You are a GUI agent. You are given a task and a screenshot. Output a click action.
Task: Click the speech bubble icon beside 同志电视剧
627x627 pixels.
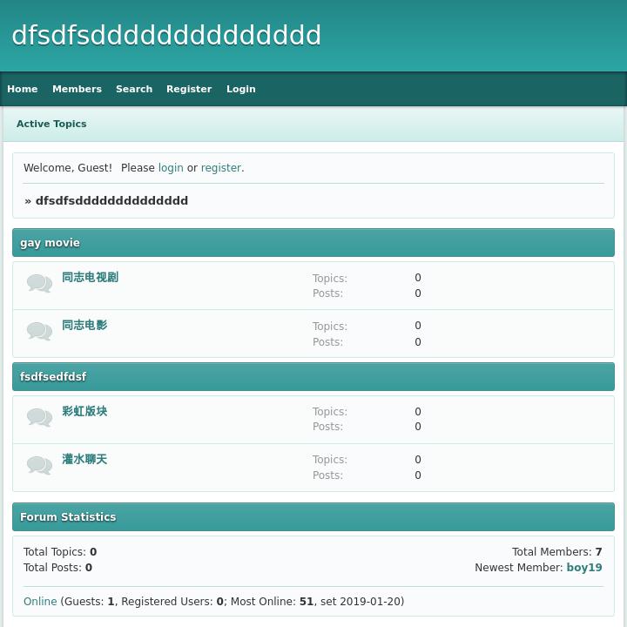click(39, 283)
